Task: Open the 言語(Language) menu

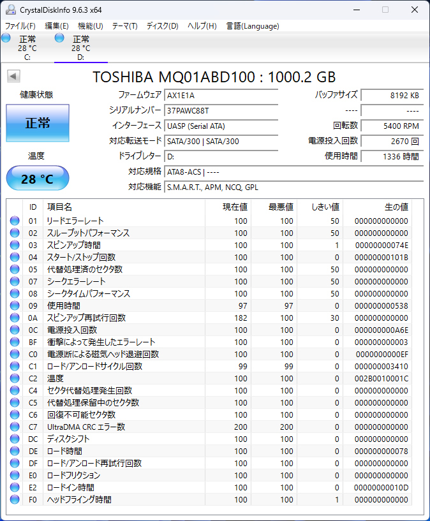Action: coord(253,26)
